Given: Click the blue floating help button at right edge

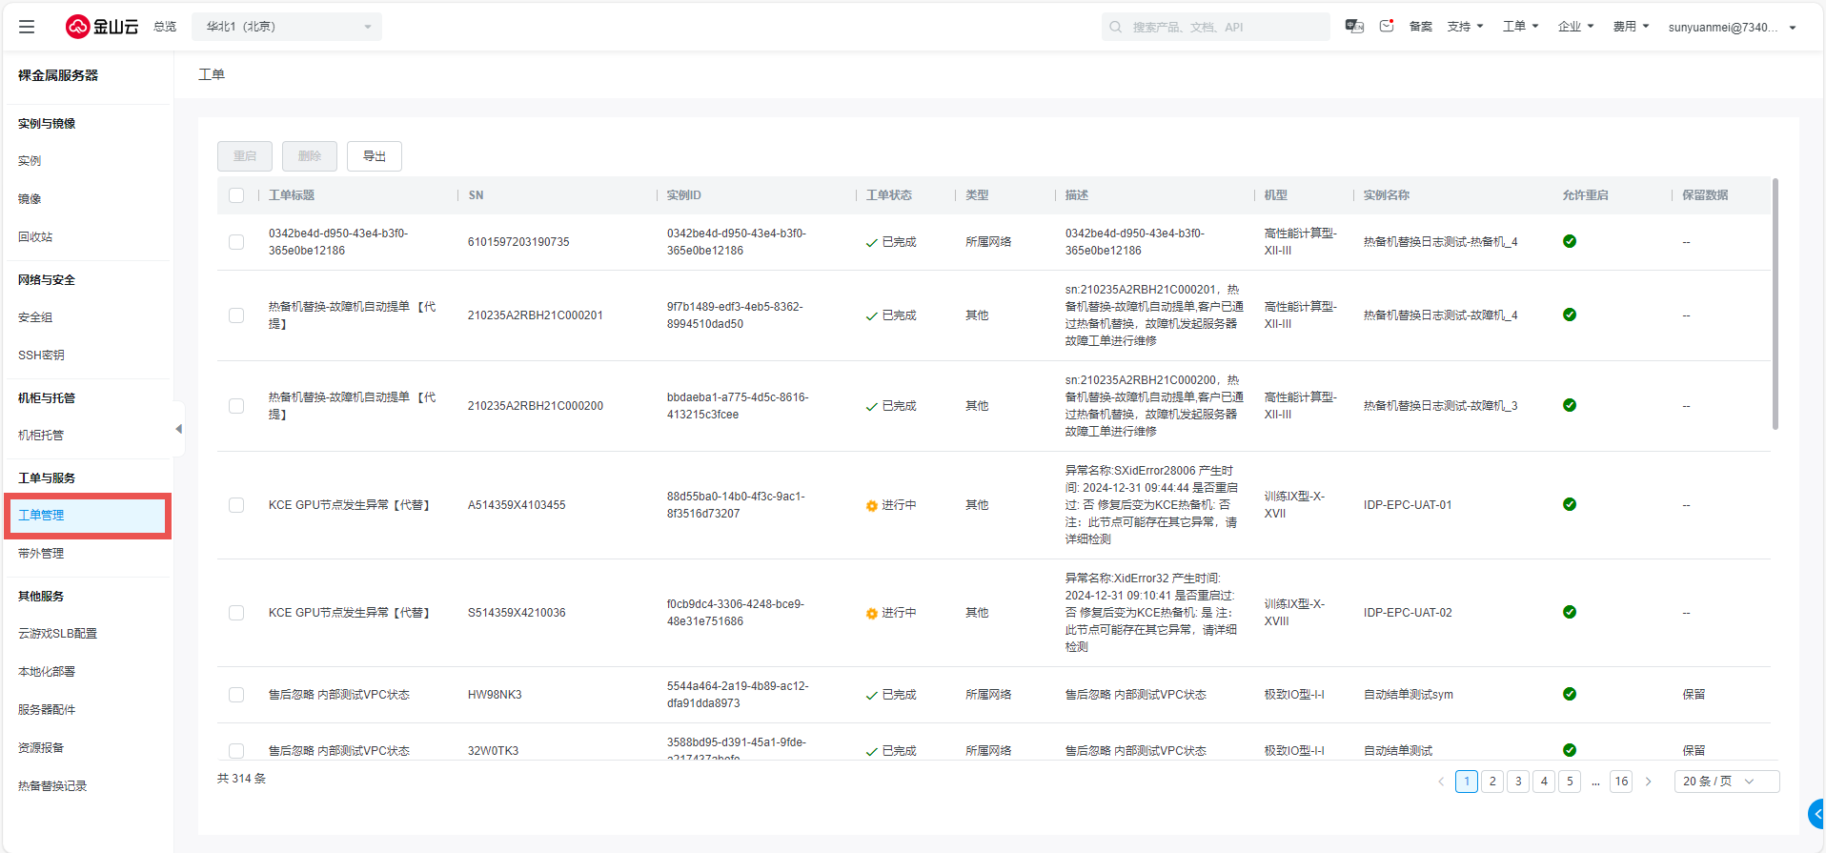Looking at the screenshot, I should tap(1816, 814).
